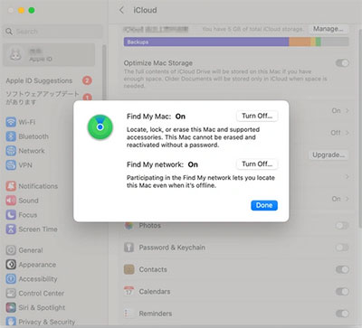
Task: Click the Siri & Spotlight icon
Action: pos(11,307)
